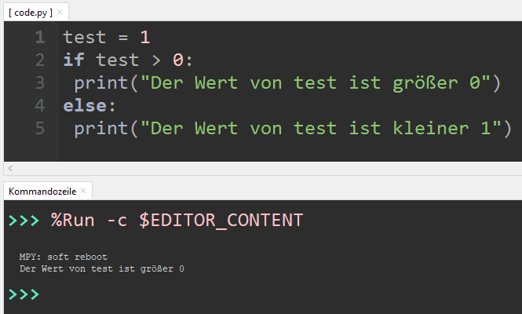Click the editor's horizontal scrollbar track
Viewport: 522px width, 314px height.
click(x=259, y=168)
